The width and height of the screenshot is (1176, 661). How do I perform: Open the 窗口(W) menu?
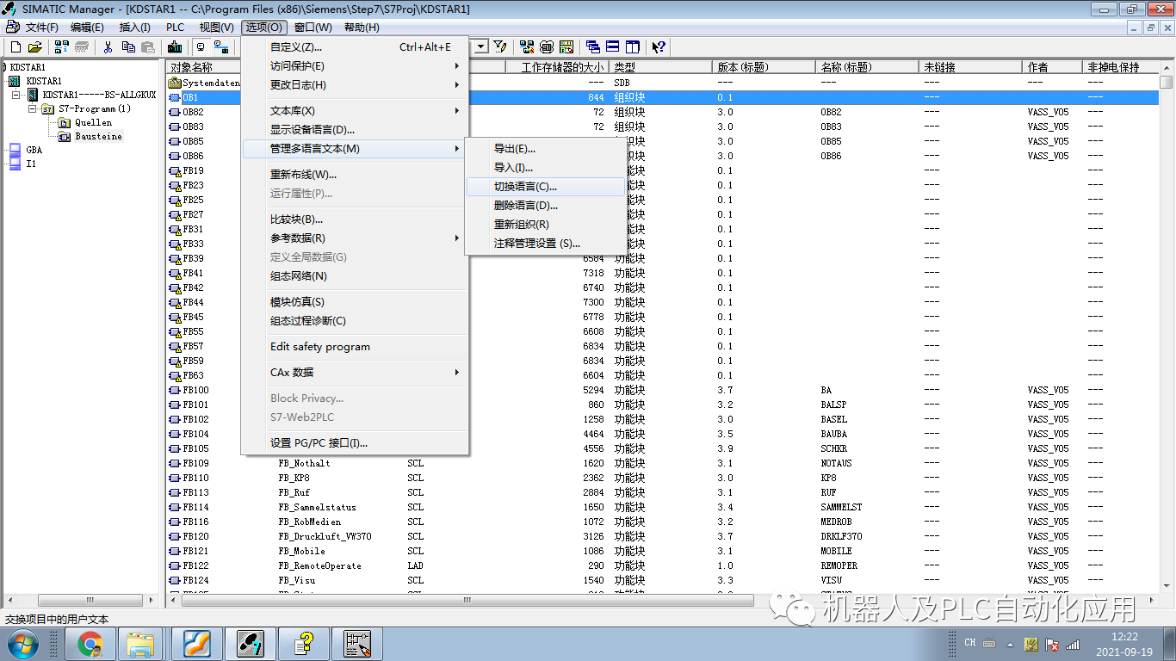(313, 28)
